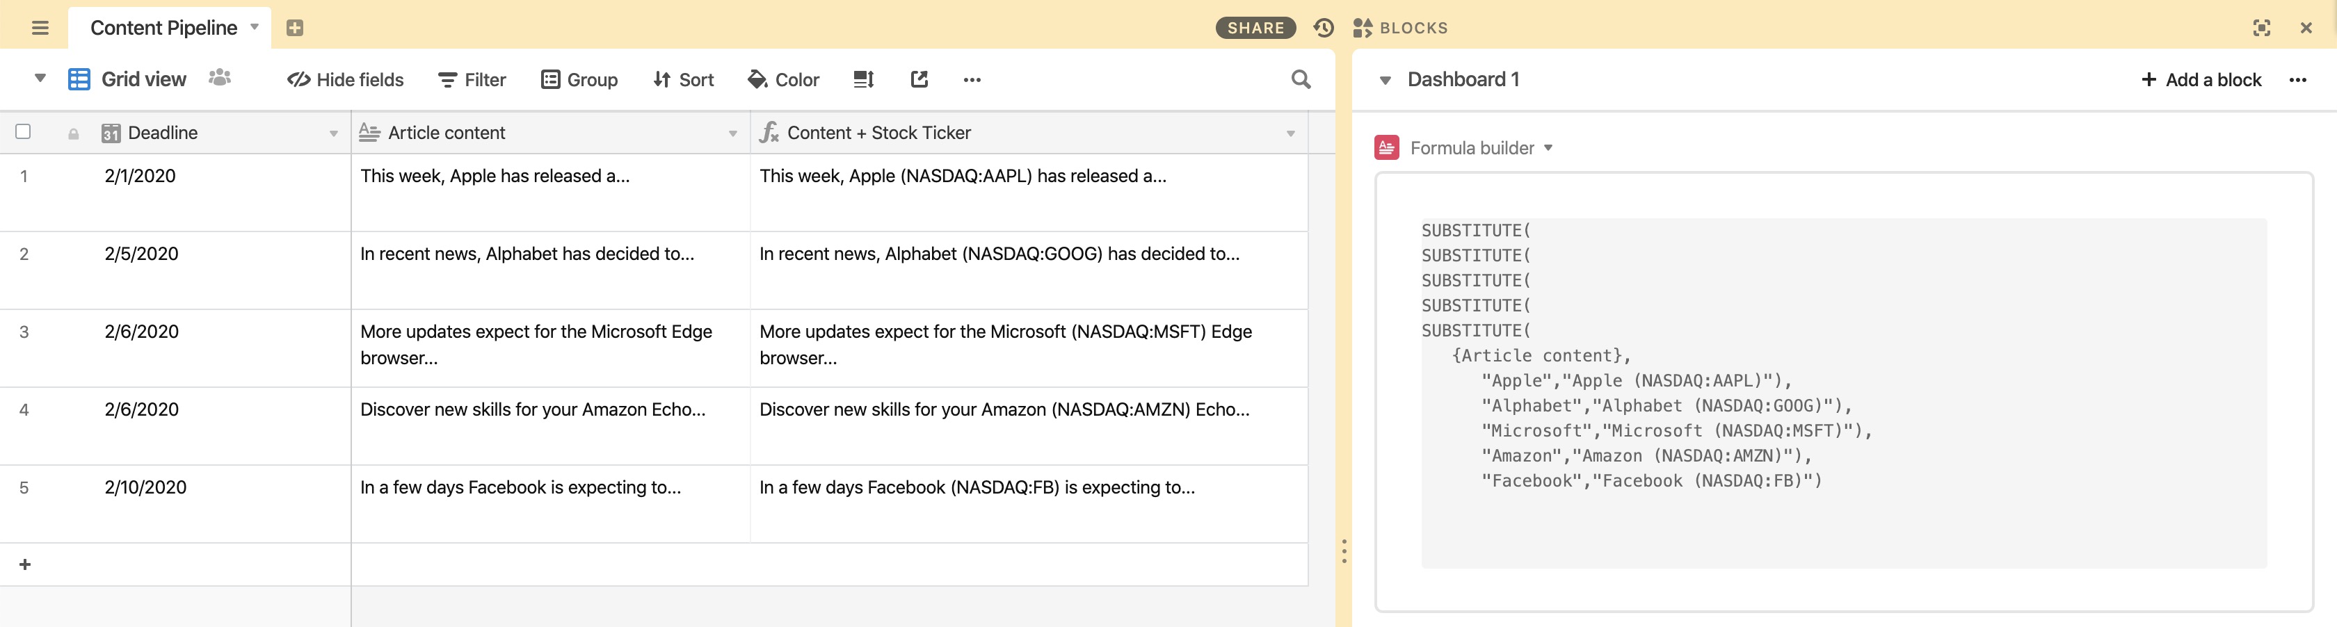Click inside the formula code area

click(x=1843, y=393)
